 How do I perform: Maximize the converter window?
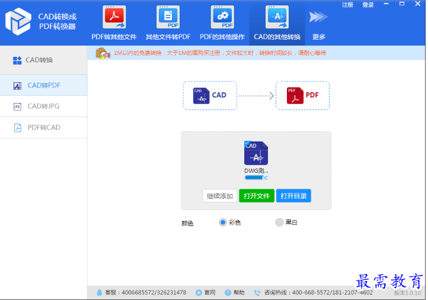click(402, 4)
